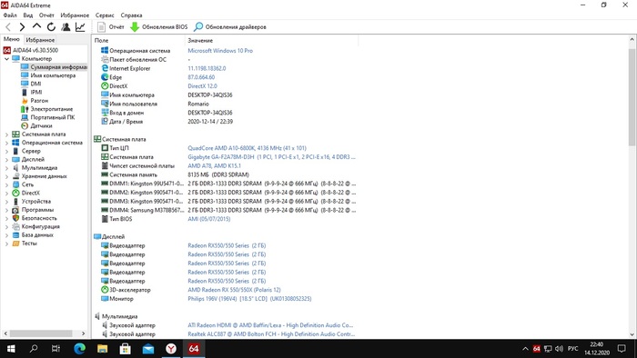
Task: Expand the Сеть tree node
Action: pyautogui.click(x=6, y=184)
